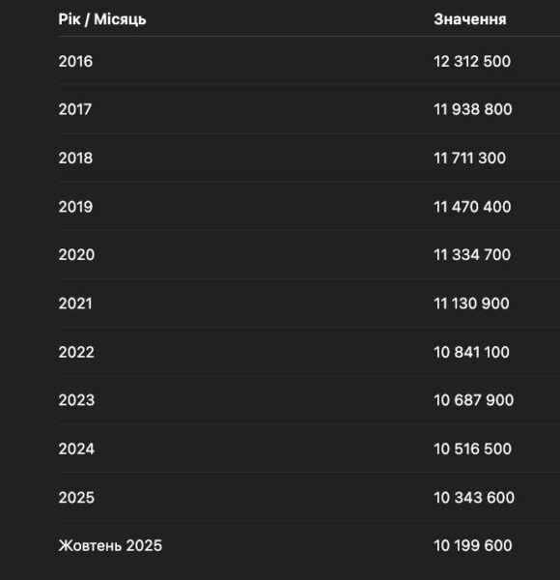
Task: Click the 2020 year cell
Action: pyautogui.click(x=76, y=255)
